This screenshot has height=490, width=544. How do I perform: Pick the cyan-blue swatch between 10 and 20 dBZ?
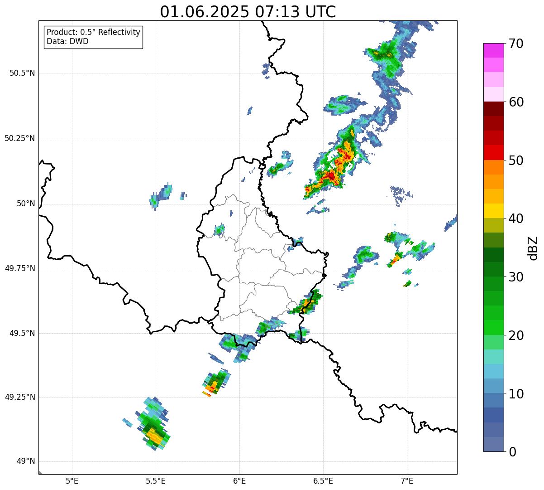493,371
